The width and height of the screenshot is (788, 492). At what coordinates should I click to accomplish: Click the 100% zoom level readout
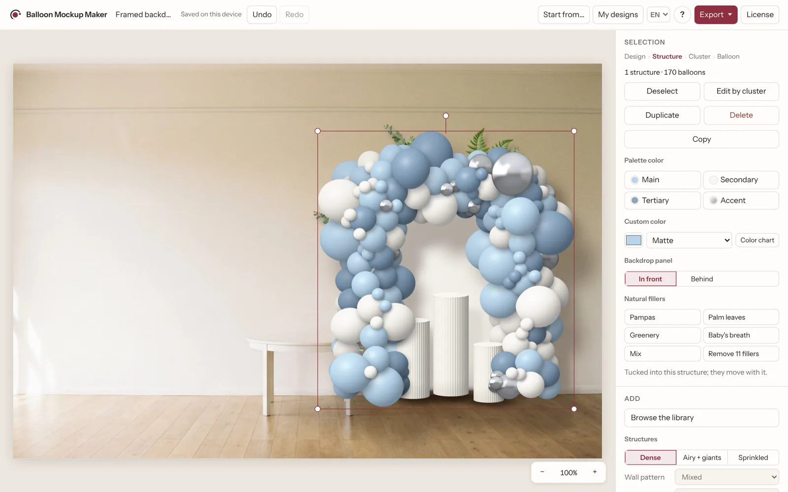pos(568,472)
